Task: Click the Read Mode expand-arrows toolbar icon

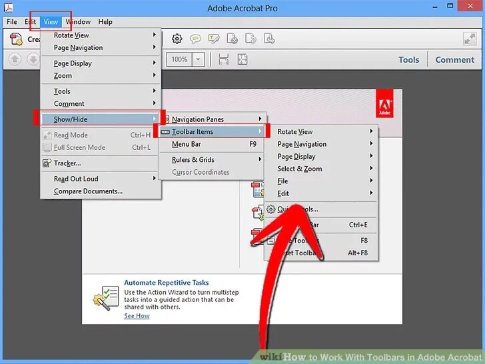Action: coord(470,39)
